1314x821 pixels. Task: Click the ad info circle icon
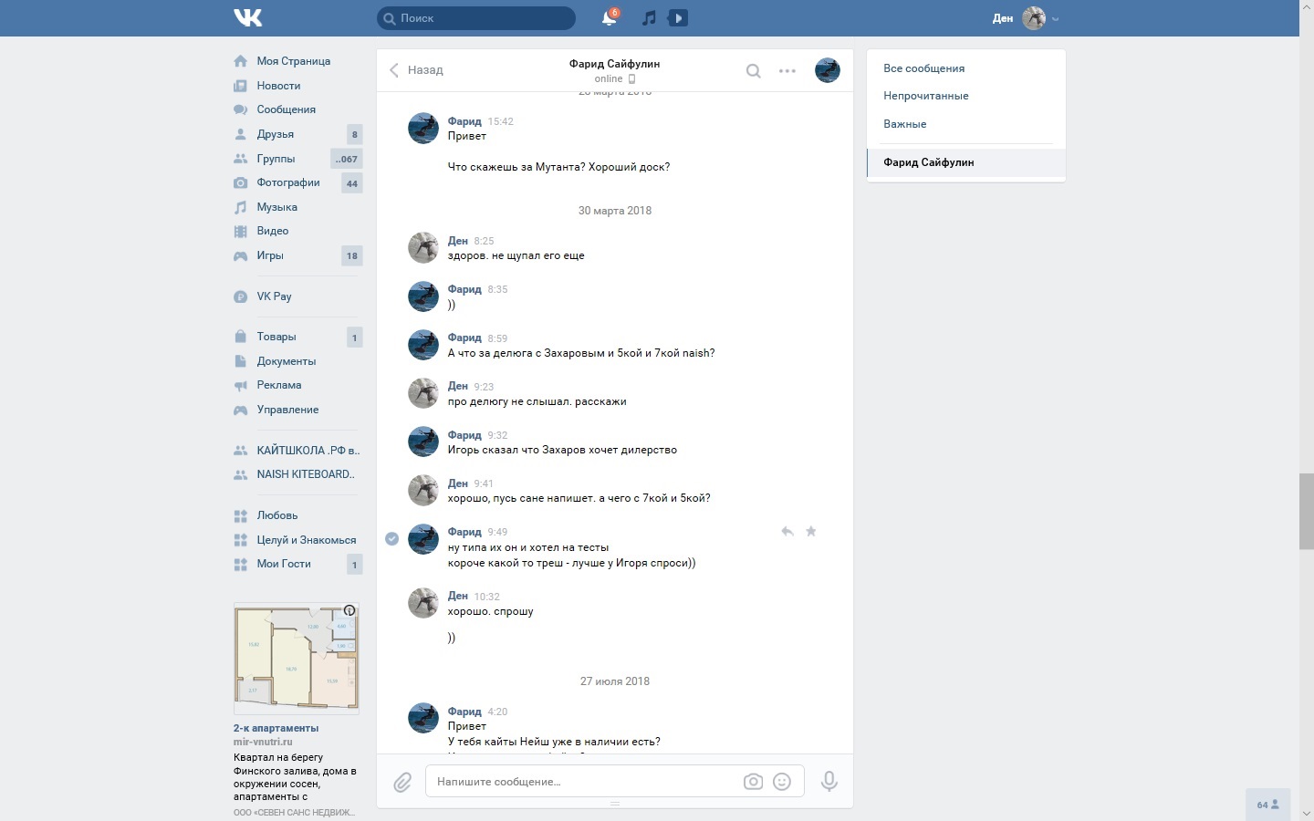point(349,610)
